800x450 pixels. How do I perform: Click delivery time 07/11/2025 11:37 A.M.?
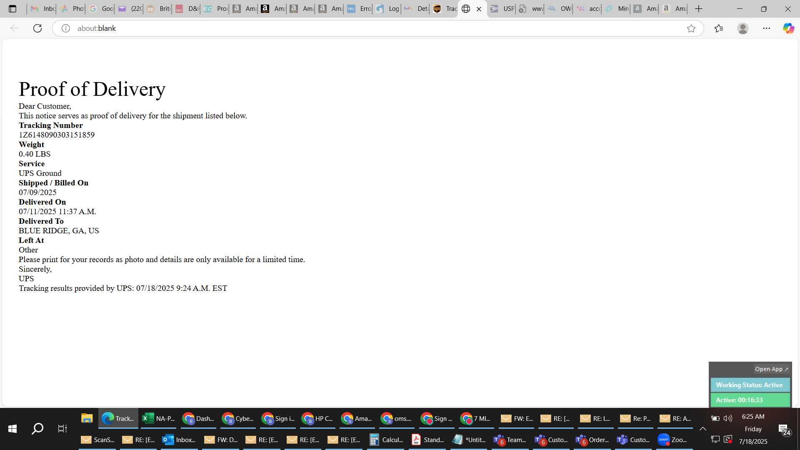pyautogui.click(x=57, y=212)
